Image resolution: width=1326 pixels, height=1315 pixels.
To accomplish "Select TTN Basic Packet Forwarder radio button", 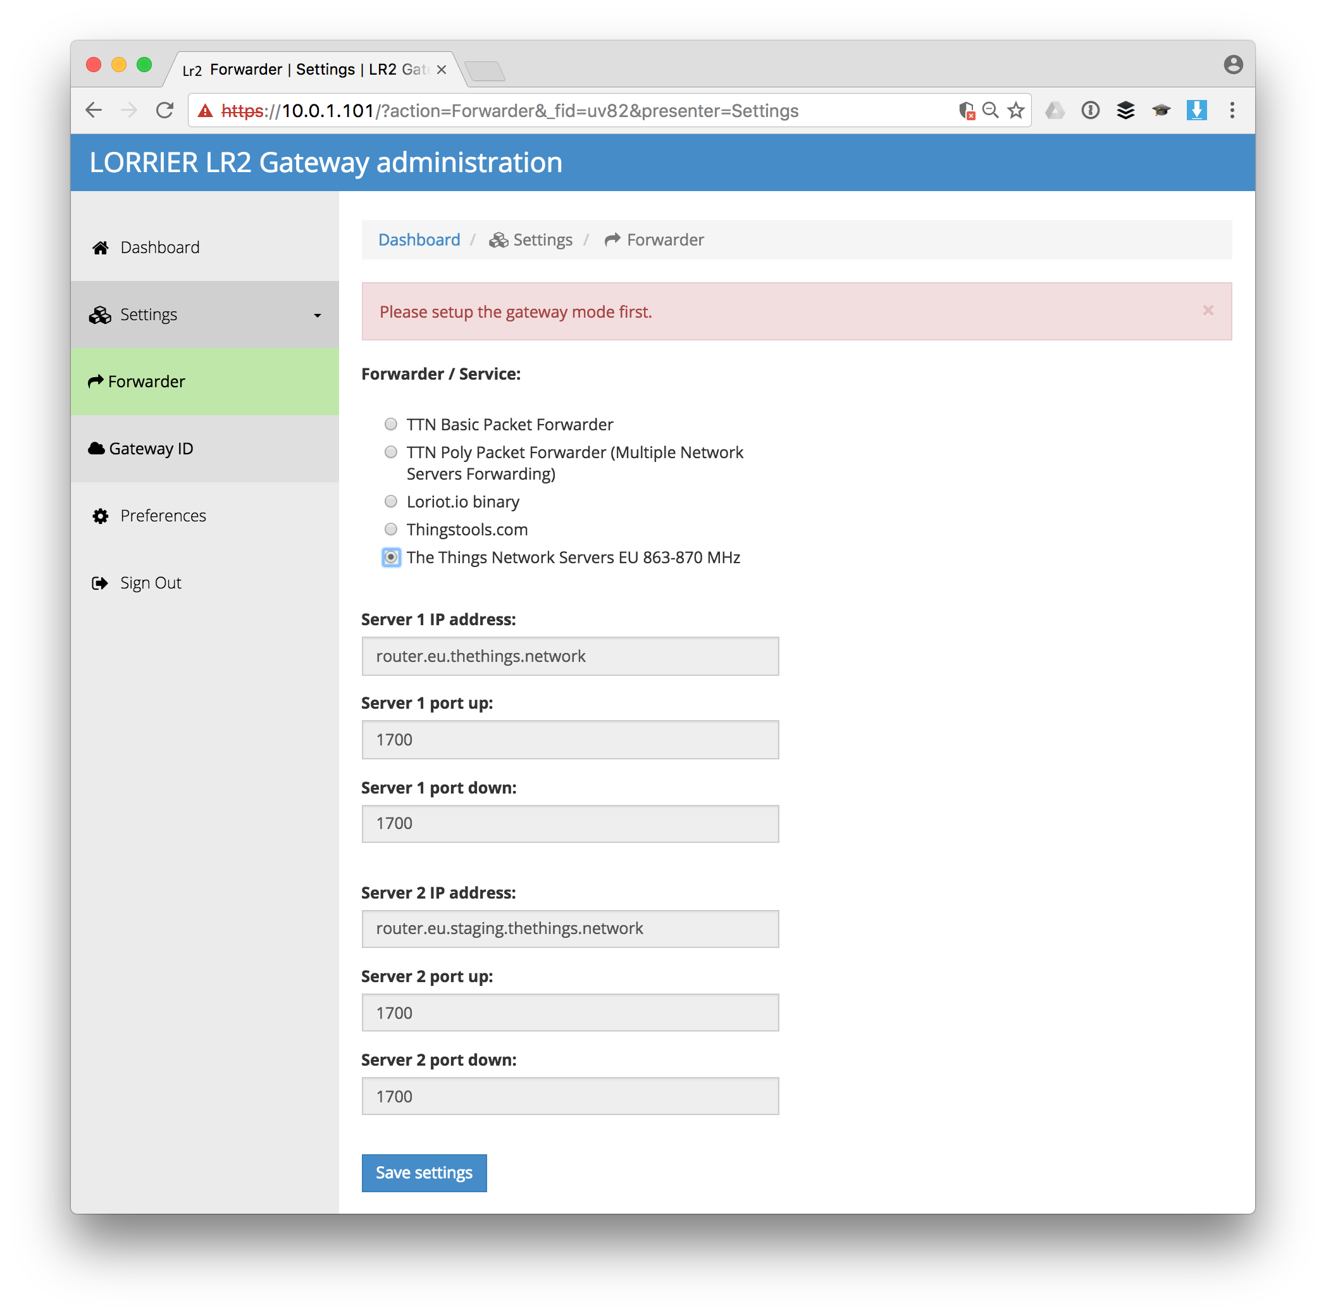I will [x=390, y=424].
